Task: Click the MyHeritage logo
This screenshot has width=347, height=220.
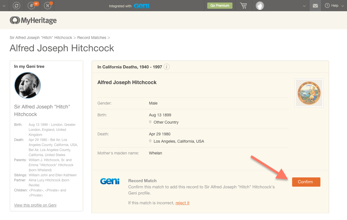Action: tap(33, 20)
